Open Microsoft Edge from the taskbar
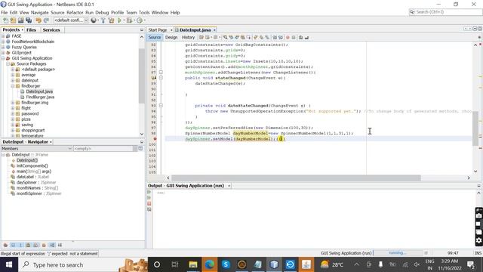483x272 pixels. 210,264
